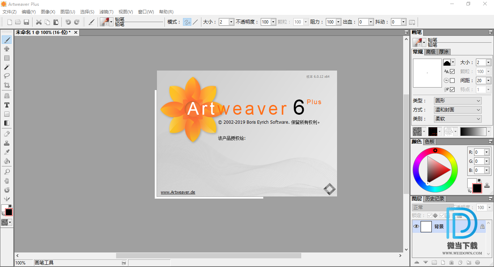Select the Crop tool
Viewport: 494px width, 267px height.
7,85
